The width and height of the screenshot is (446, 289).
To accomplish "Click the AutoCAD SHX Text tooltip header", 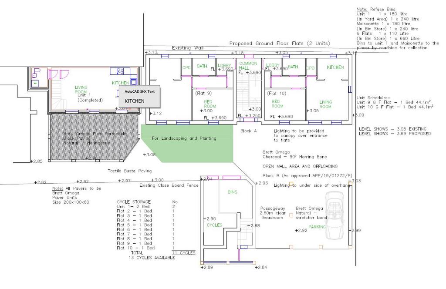I will (140, 91).
